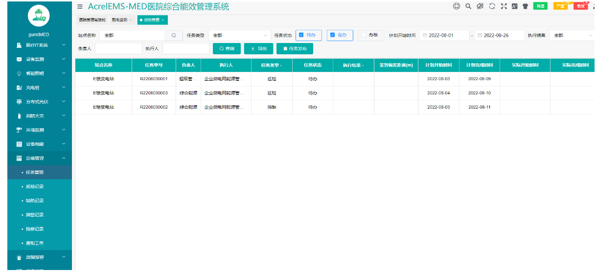Expand the 分布式光伏 menu chevron

click(x=64, y=102)
